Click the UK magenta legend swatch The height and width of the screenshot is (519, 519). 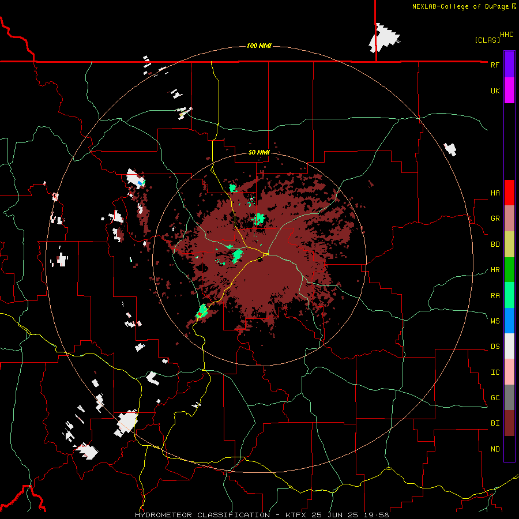click(x=509, y=91)
